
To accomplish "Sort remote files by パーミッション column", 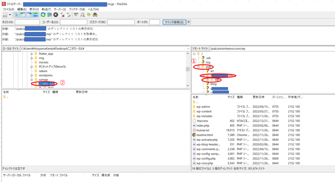I will pos(278,97).
